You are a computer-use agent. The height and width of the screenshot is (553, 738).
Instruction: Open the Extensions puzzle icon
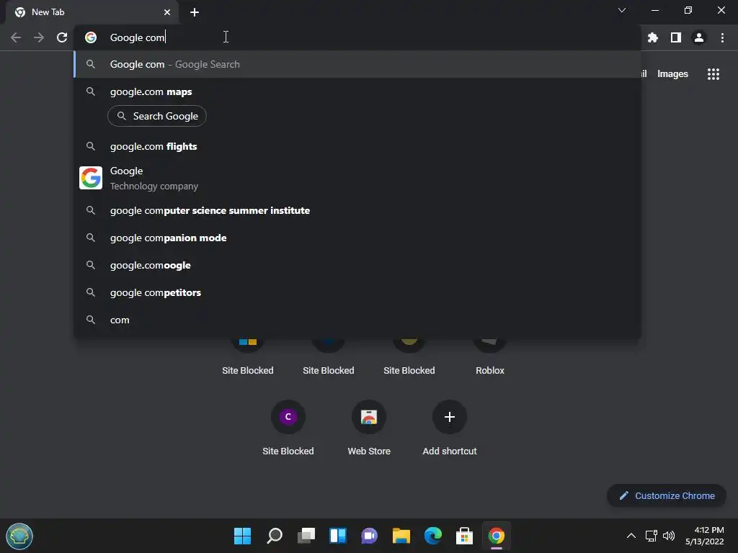pos(652,37)
